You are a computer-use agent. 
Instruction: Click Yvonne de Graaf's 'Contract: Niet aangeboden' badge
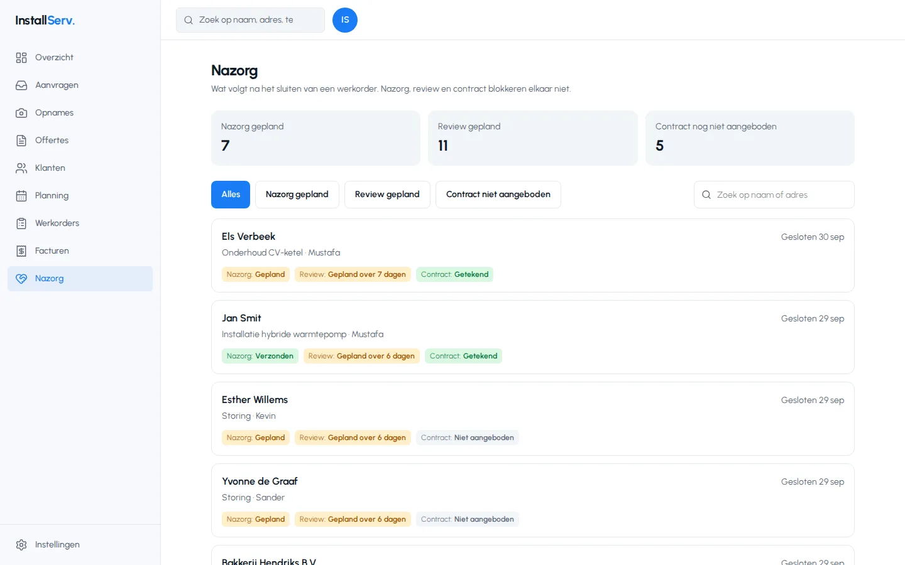coord(468,519)
